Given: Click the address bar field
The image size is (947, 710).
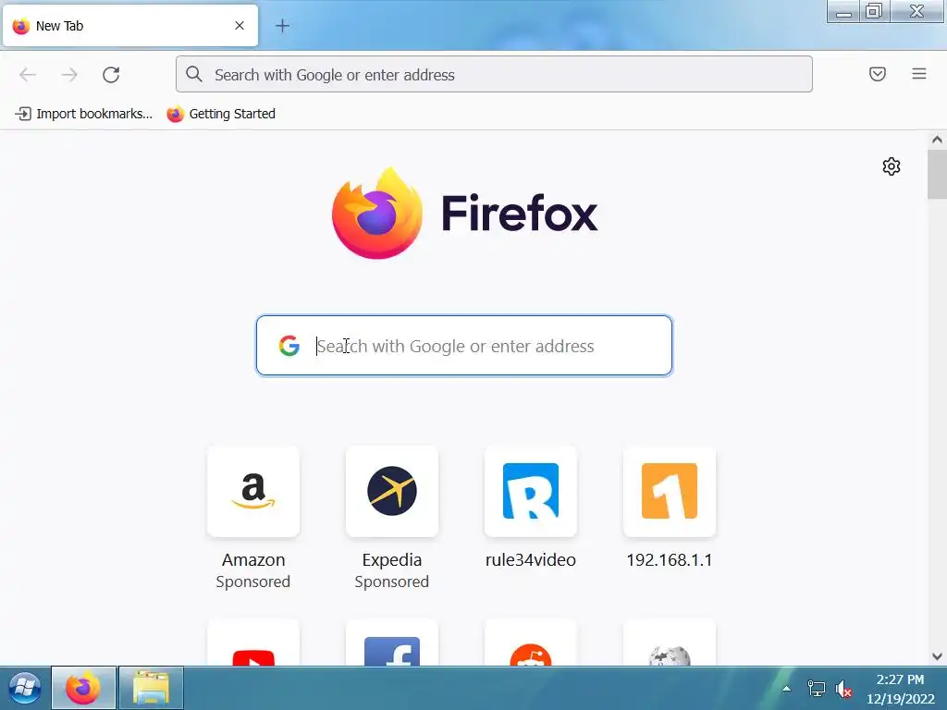Looking at the screenshot, I should pos(494,74).
